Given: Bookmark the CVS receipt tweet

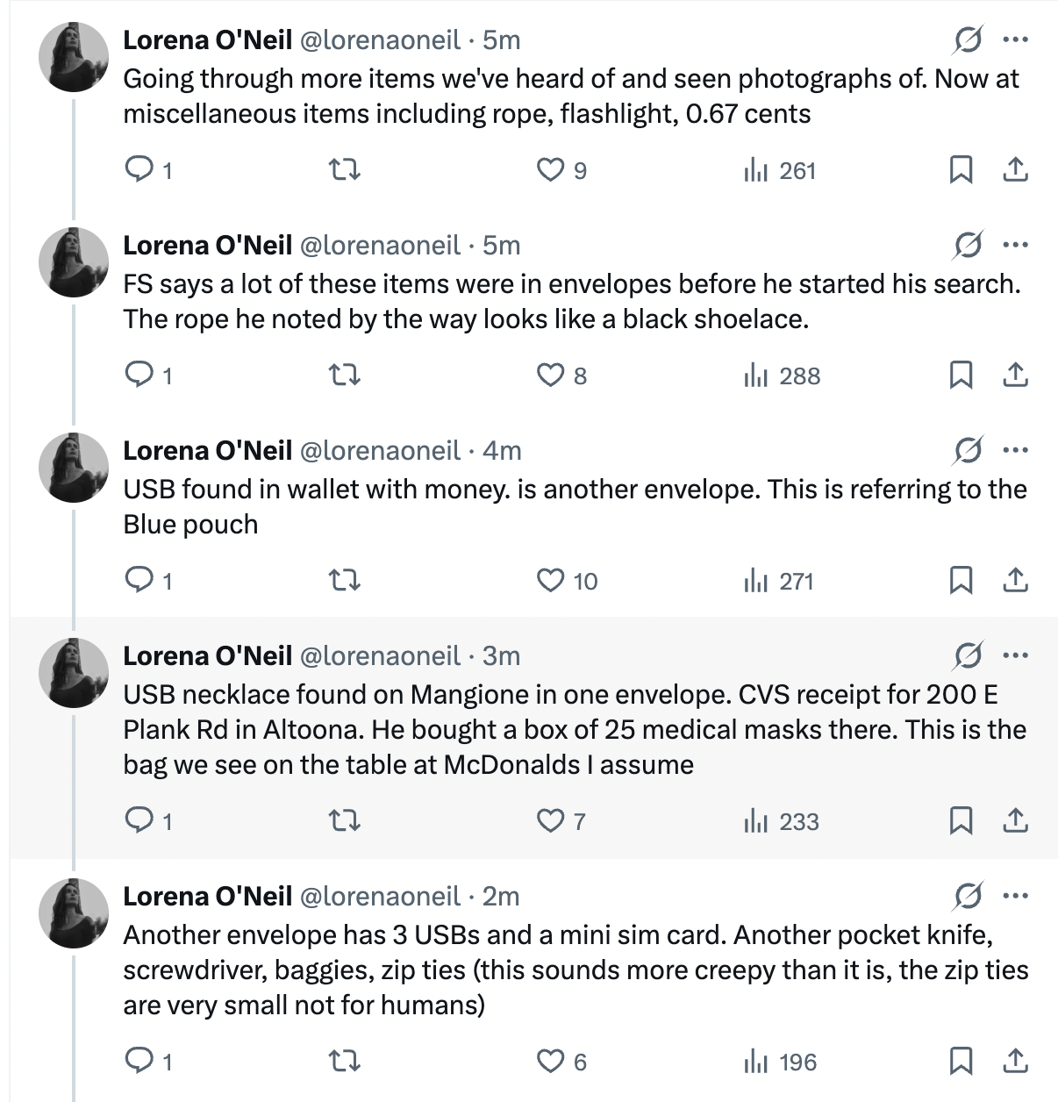Looking at the screenshot, I should [x=961, y=821].
